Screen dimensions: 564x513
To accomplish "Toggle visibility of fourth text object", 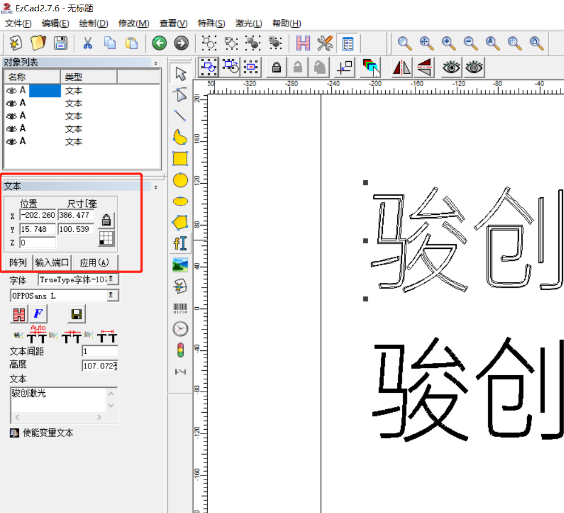I will click(11, 129).
